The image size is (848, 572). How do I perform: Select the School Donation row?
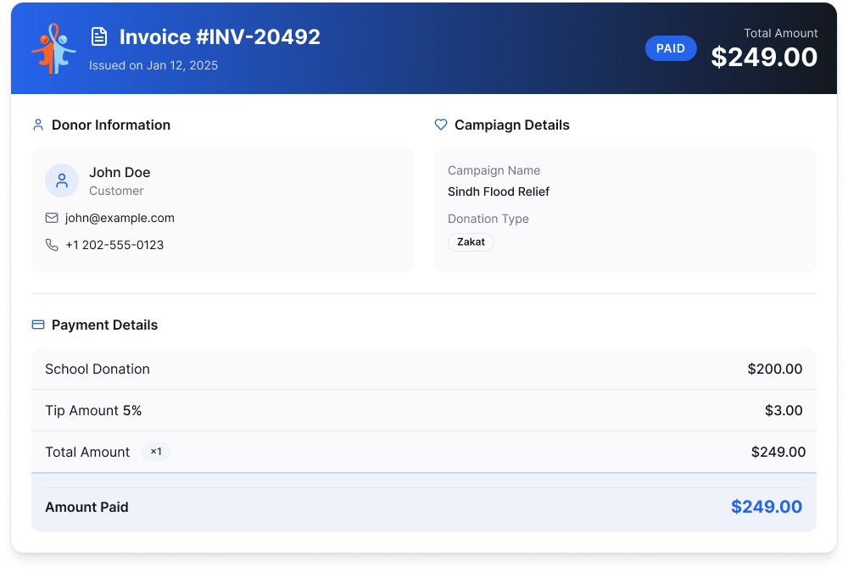point(424,369)
